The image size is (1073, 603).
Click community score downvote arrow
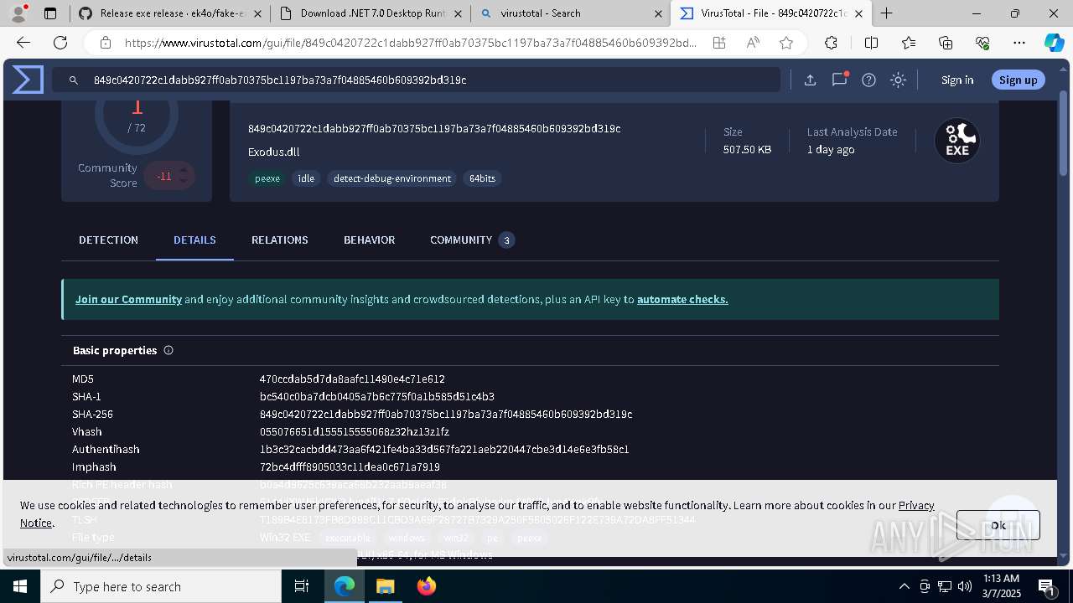(184, 182)
